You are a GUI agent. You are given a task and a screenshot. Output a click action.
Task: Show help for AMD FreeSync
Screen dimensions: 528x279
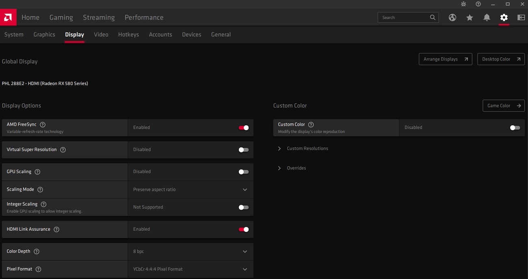(x=43, y=124)
